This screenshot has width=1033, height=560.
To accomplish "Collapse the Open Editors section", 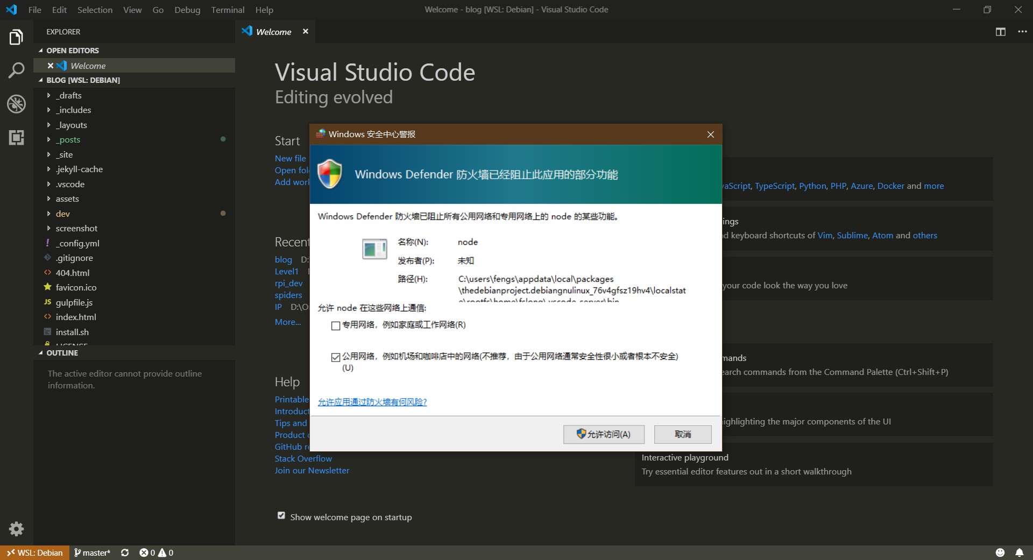I will [73, 51].
